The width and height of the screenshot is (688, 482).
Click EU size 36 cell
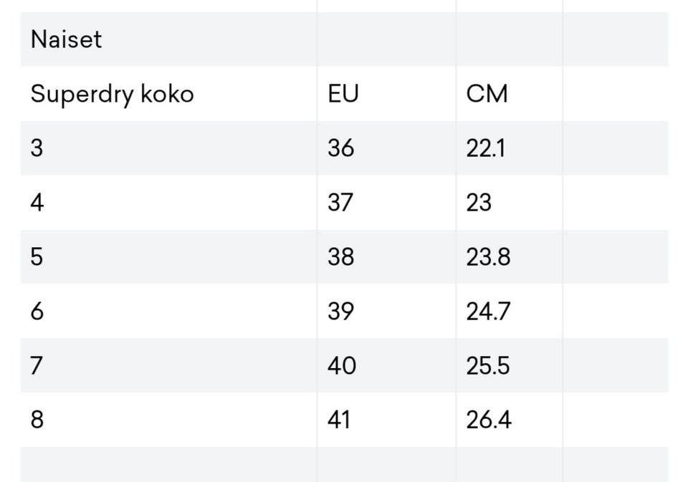coord(341,148)
